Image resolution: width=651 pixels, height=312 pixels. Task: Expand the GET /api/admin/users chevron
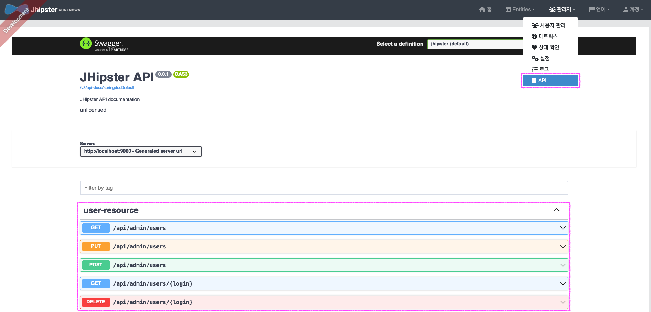(563, 228)
